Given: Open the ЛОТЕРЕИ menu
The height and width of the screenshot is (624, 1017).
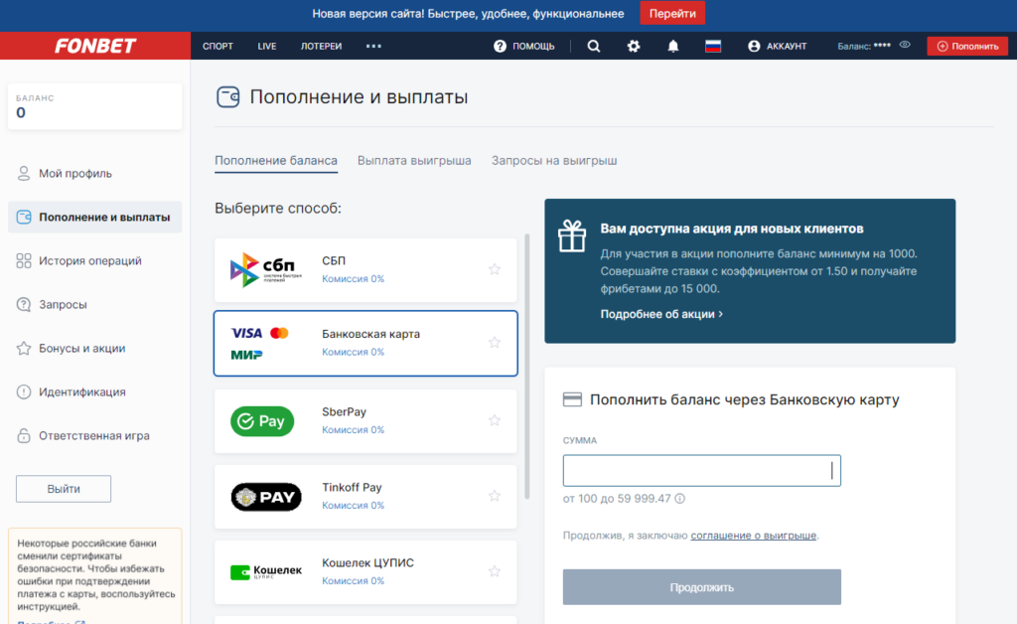Looking at the screenshot, I should (321, 46).
